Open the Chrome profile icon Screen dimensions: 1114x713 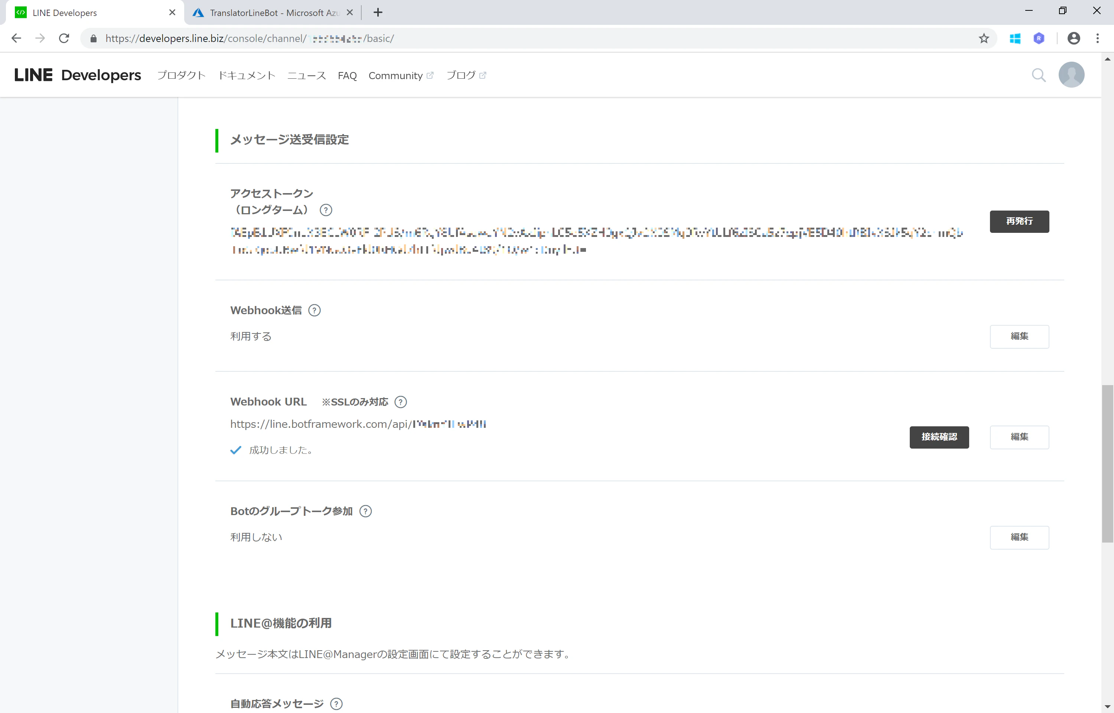click(x=1074, y=38)
